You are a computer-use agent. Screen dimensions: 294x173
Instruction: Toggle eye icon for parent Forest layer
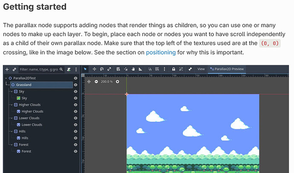pos(75,145)
